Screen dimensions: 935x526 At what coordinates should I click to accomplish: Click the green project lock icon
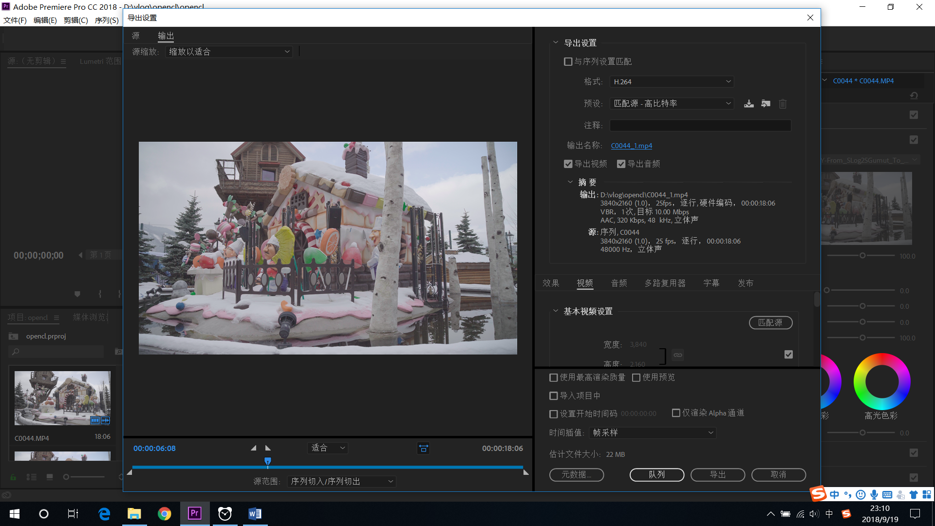point(13,477)
